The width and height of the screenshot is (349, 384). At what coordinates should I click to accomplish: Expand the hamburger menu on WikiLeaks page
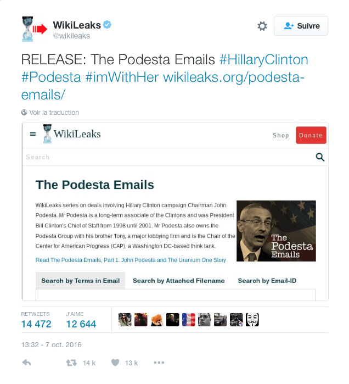click(x=33, y=134)
